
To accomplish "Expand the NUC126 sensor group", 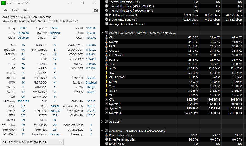I will click(x=102, y=122).
